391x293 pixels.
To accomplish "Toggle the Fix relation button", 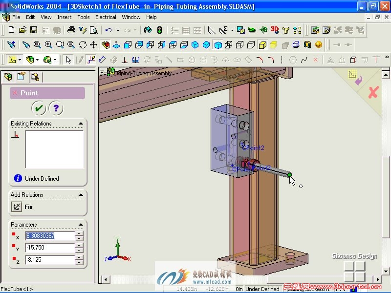I will (17, 207).
